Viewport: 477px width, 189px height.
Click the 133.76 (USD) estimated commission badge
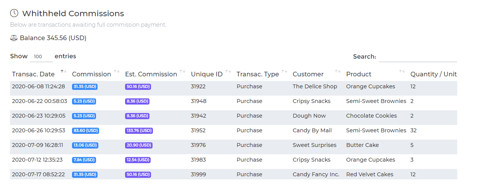(x=139, y=131)
